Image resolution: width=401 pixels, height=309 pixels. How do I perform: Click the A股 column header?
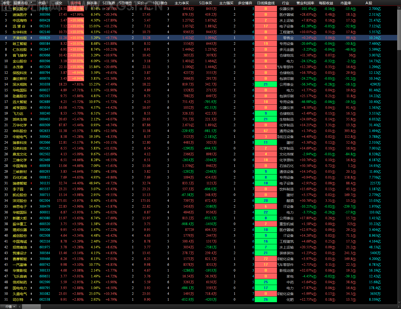point(369,3)
